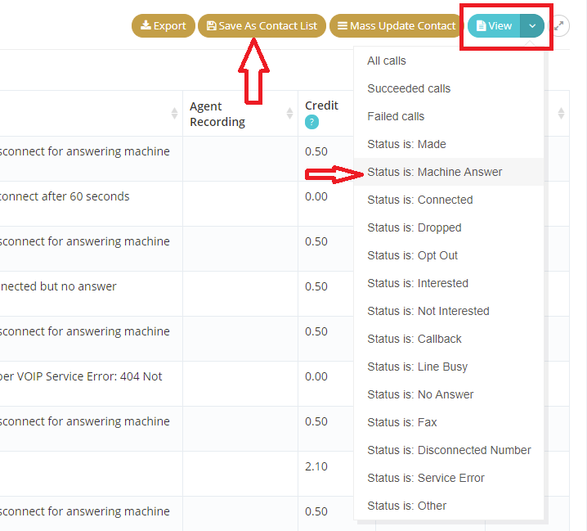Click the Export button
Viewport: 587px width, 531px height.
tap(164, 26)
